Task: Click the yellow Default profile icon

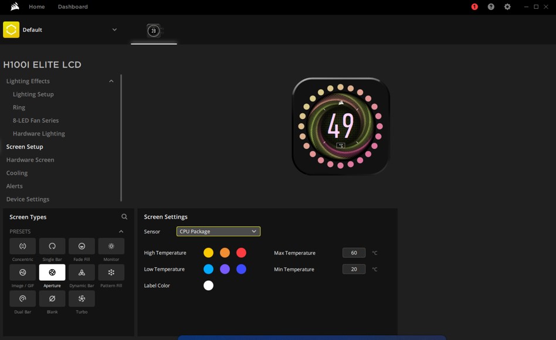Action: click(11, 30)
